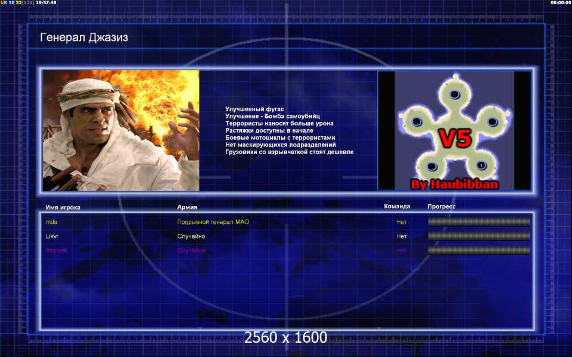Click the line Улучшение - Бомба самоубийц
Viewport: 572px width, 357px height.
coord(272,116)
